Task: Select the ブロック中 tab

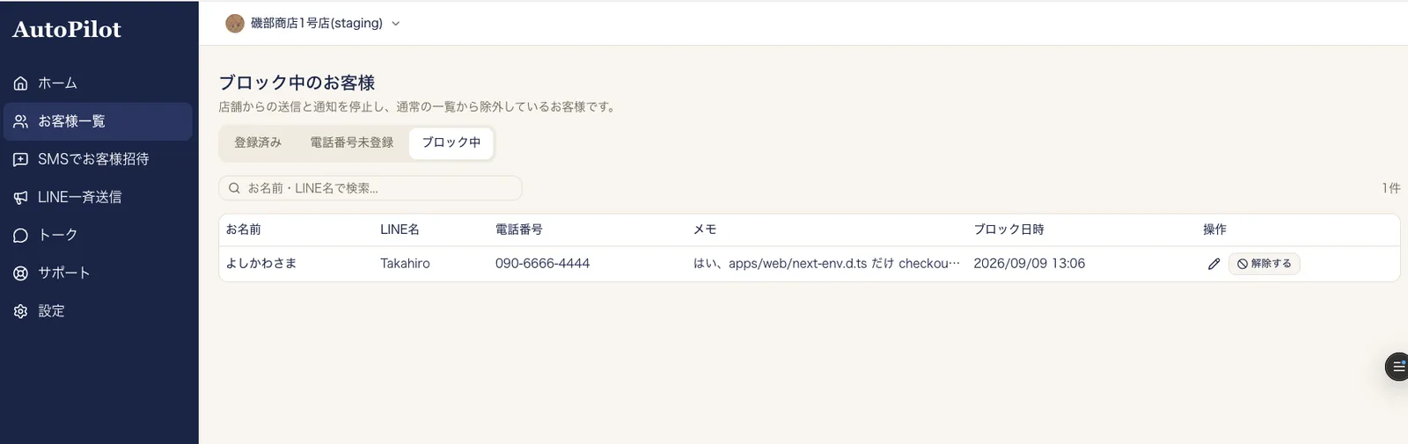Action: click(451, 142)
